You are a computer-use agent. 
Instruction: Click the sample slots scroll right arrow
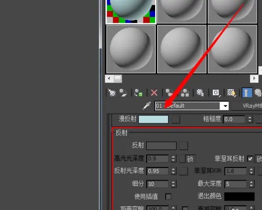(x=254, y=79)
